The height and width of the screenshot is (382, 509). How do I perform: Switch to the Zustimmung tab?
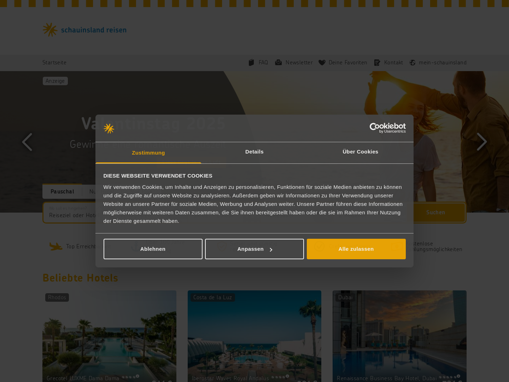coord(148,153)
